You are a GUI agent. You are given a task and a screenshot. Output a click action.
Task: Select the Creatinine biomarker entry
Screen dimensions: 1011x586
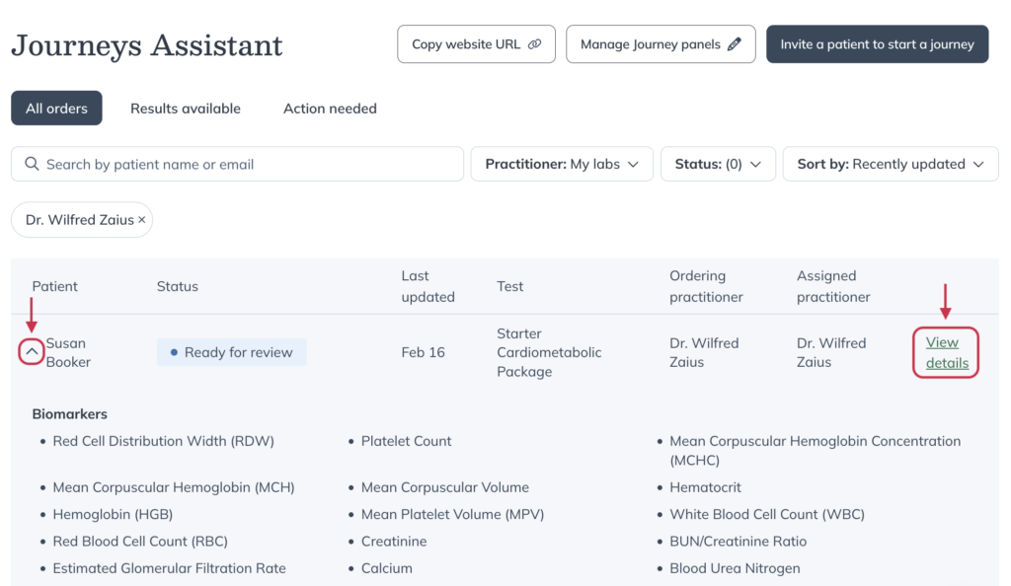tap(394, 541)
